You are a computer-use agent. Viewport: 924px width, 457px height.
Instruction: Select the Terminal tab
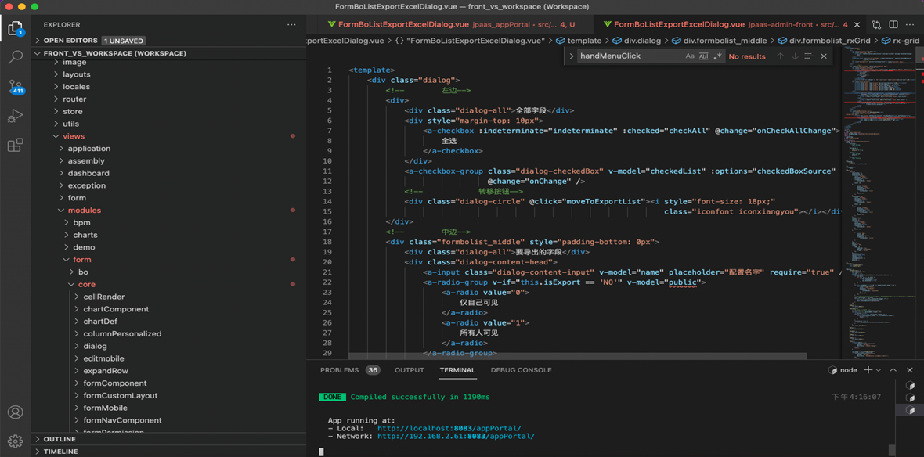[x=457, y=370]
